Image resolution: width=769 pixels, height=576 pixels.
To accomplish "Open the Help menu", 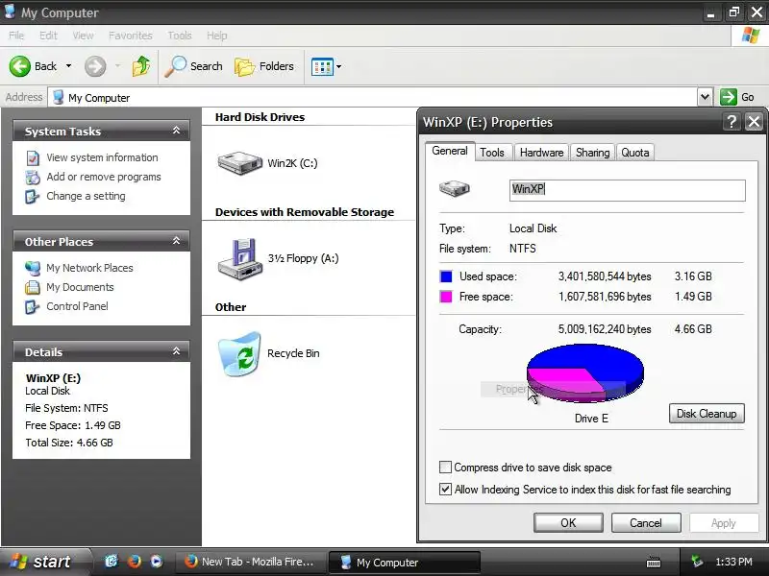I will pos(217,36).
